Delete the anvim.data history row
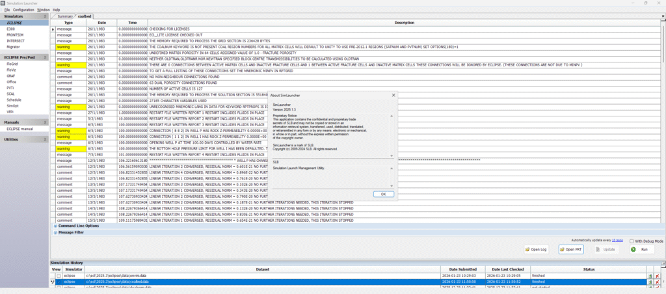Viewport: 666px width, 294px height. coord(658,276)
